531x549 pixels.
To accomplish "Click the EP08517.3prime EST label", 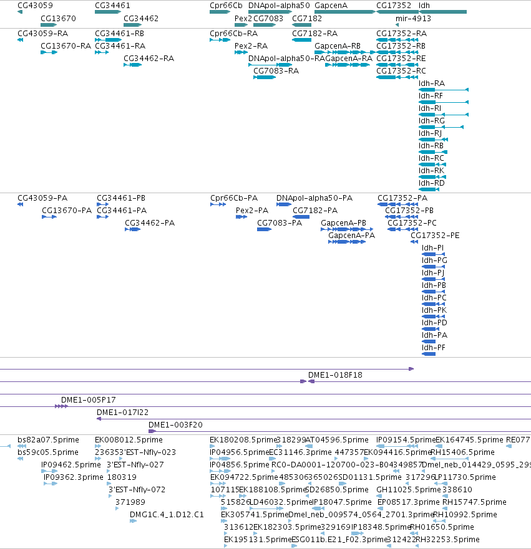I will 408,502.
